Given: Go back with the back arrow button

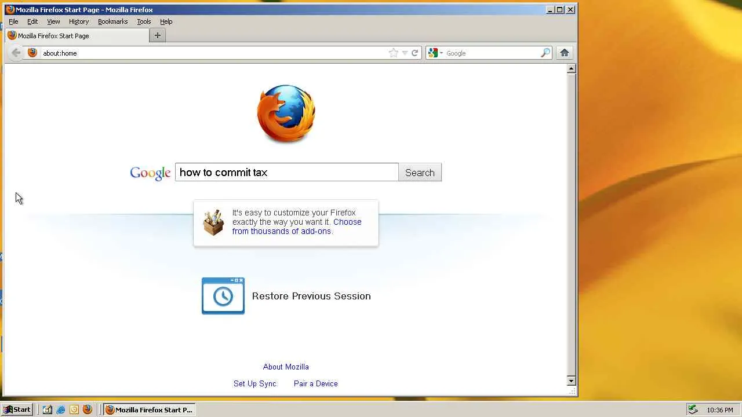Looking at the screenshot, I should coord(16,53).
